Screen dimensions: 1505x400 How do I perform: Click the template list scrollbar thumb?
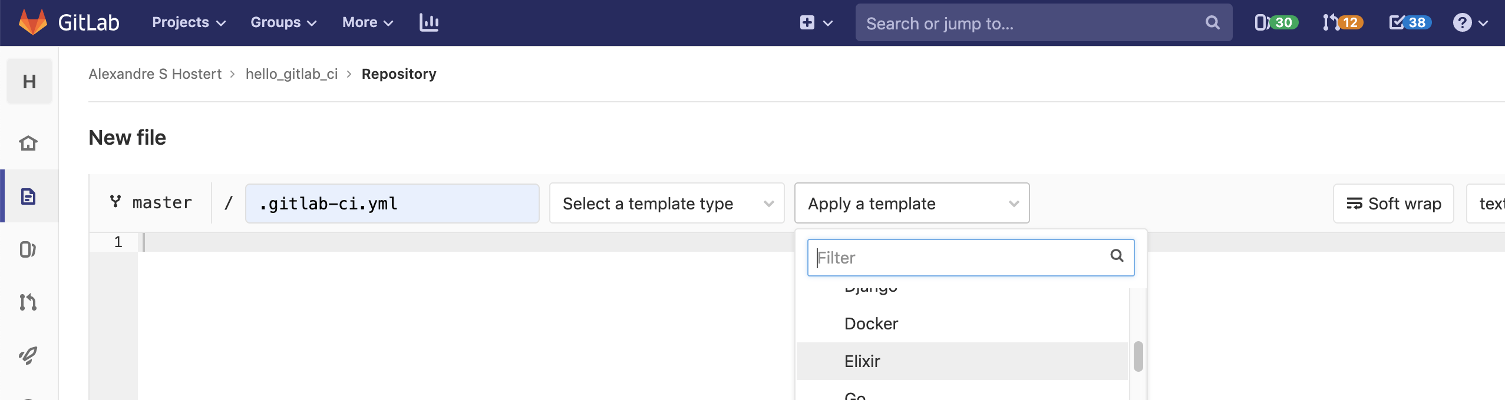[1138, 356]
